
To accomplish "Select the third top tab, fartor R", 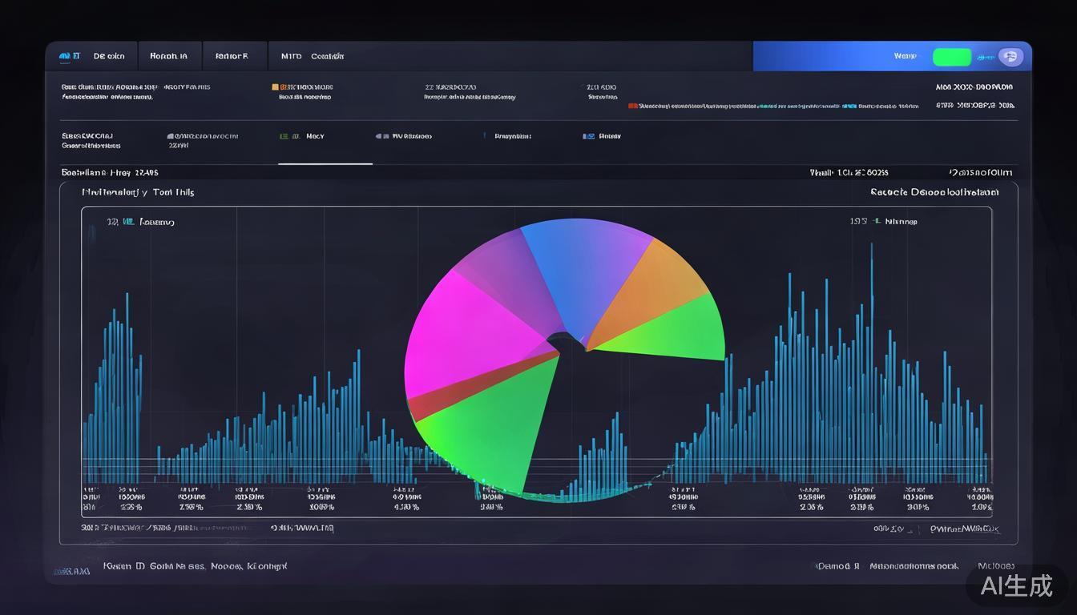I will [x=232, y=56].
